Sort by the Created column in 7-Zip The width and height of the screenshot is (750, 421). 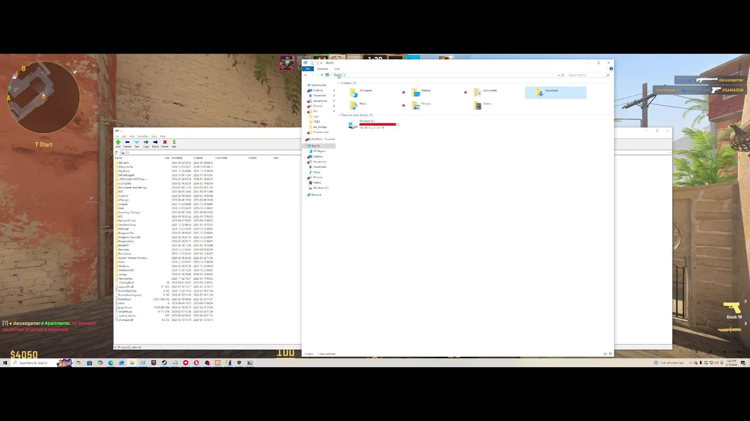198,158
